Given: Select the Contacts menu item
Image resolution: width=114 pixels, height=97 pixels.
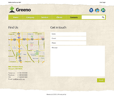Looking at the screenshot, I should pyautogui.click(x=74, y=17).
